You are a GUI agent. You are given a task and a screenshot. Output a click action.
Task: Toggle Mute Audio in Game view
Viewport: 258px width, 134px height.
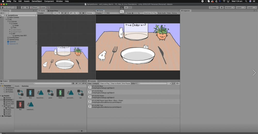coord(162,13)
